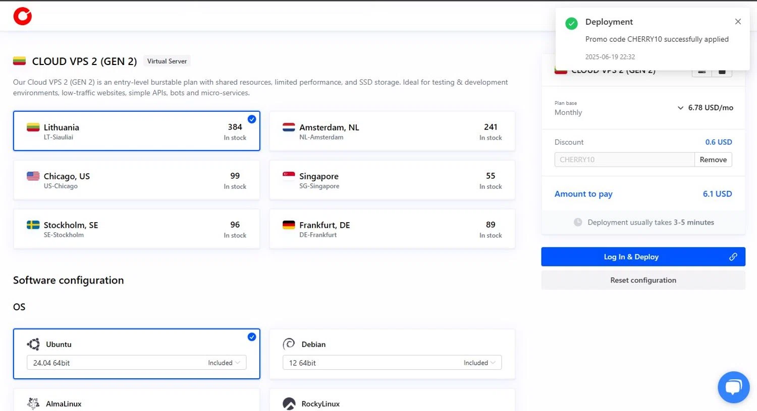This screenshot has width=757, height=411.
Task: Select Stockholm, SE as location
Action: point(137,229)
